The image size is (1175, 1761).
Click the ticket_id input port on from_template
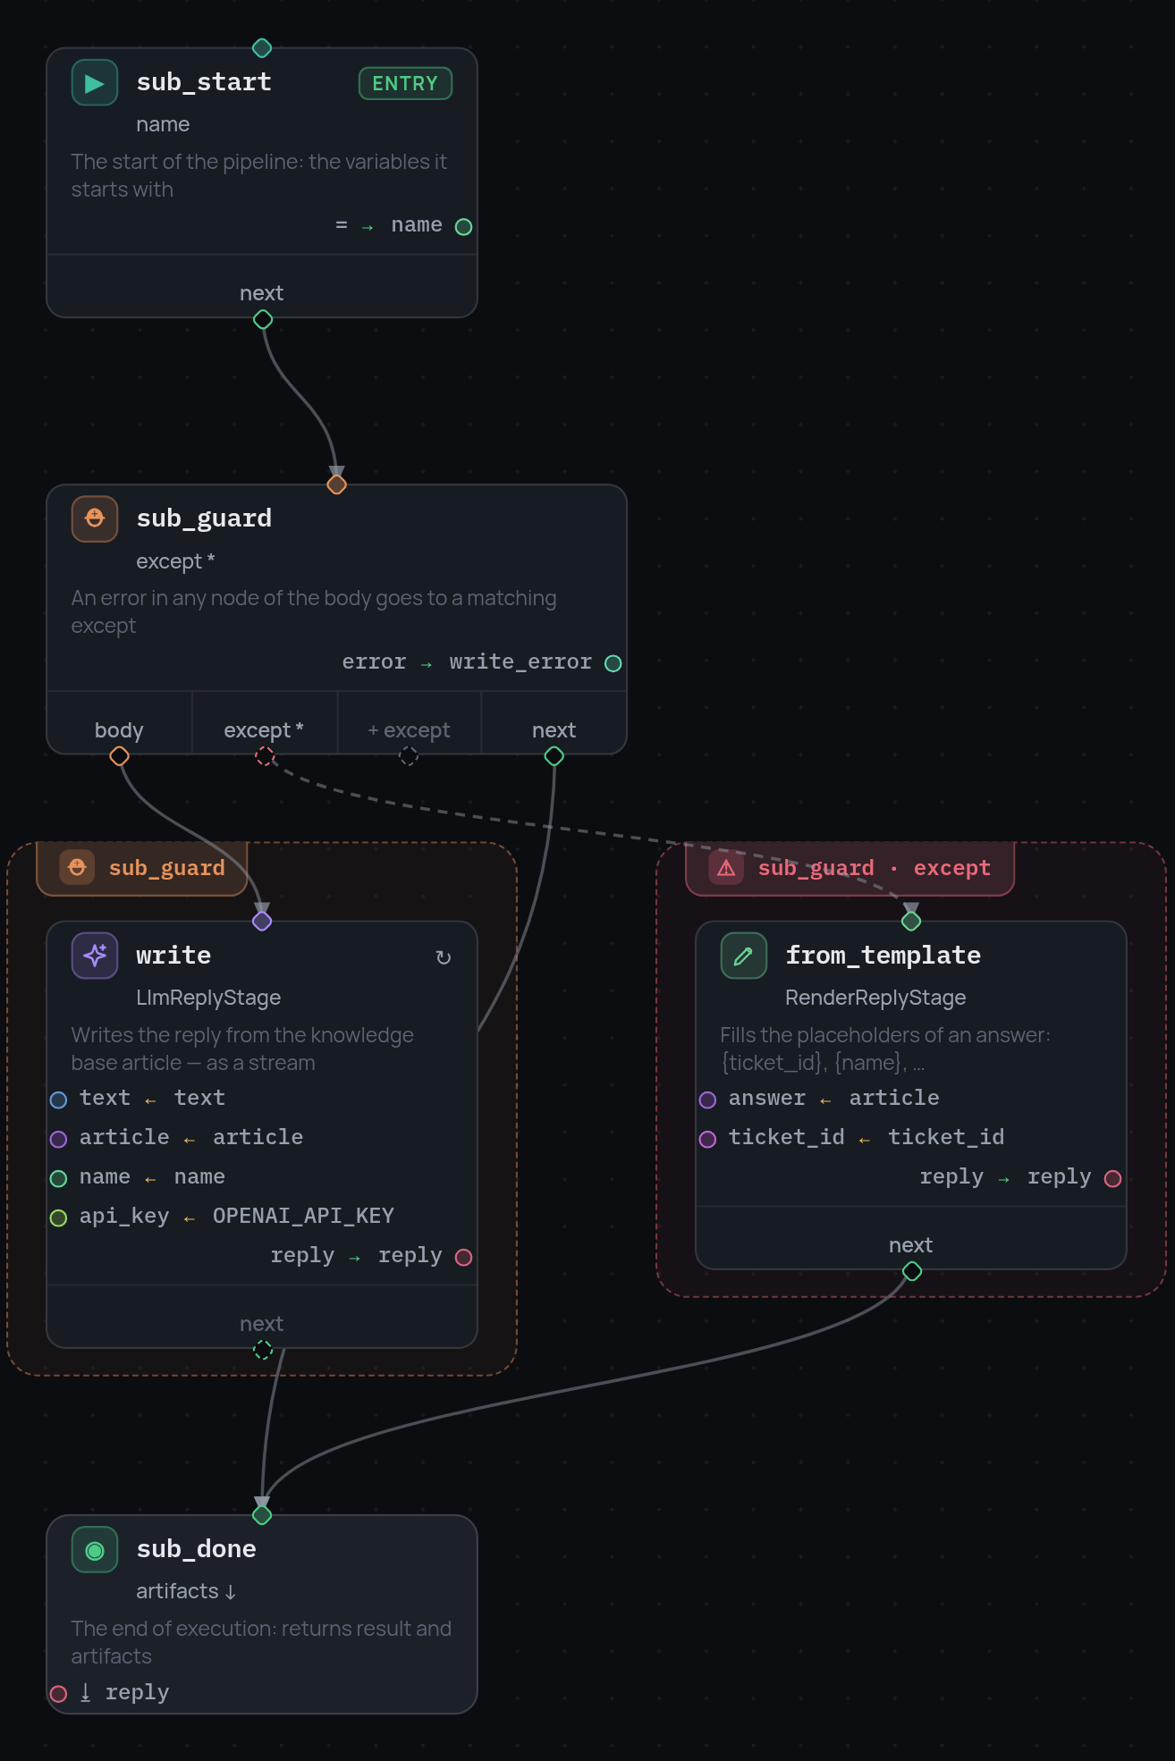click(708, 1140)
